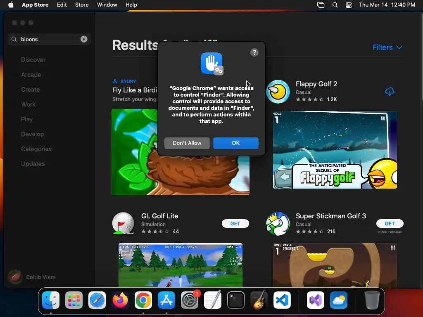Screen dimensions: 423x317
Task: View the Super Stickman Golf 3 screenshot
Action: pos(335,265)
